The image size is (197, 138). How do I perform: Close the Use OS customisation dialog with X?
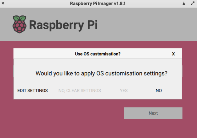[x=173, y=54]
